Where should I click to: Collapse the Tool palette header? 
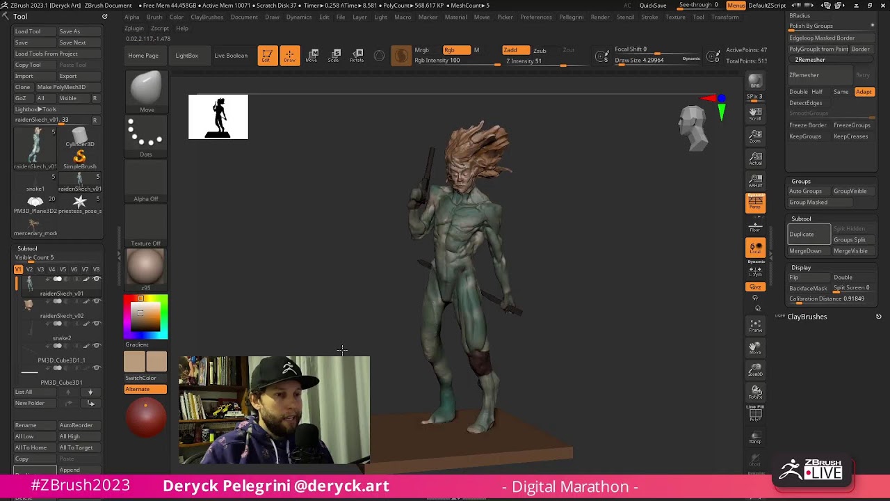[x=21, y=17]
